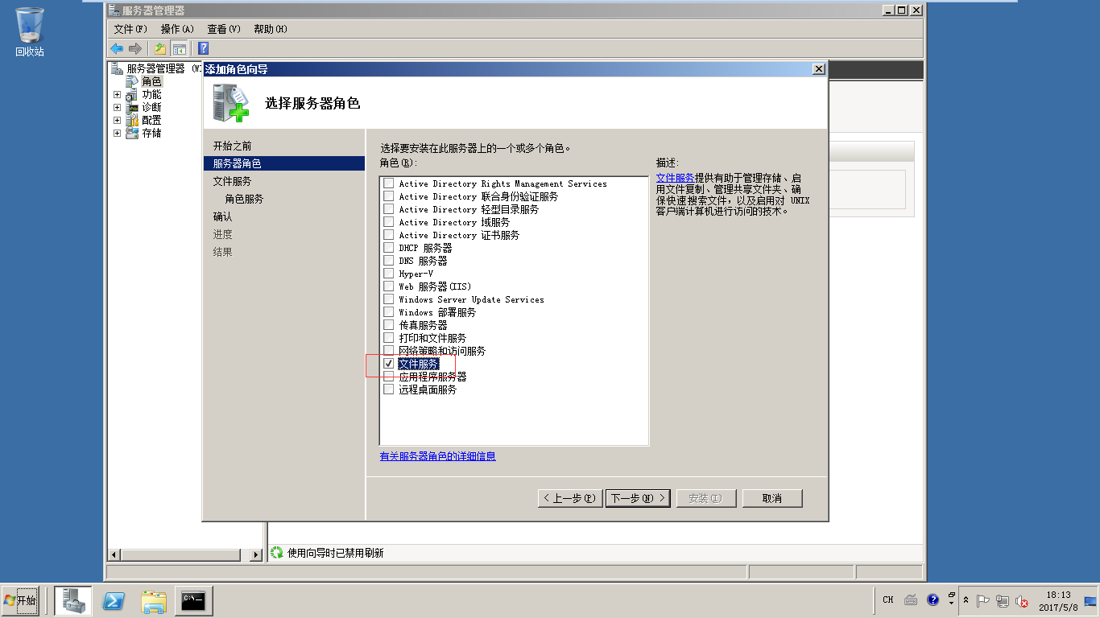Click the network tray icon
This screenshot has height=618, width=1100.
(x=1003, y=600)
